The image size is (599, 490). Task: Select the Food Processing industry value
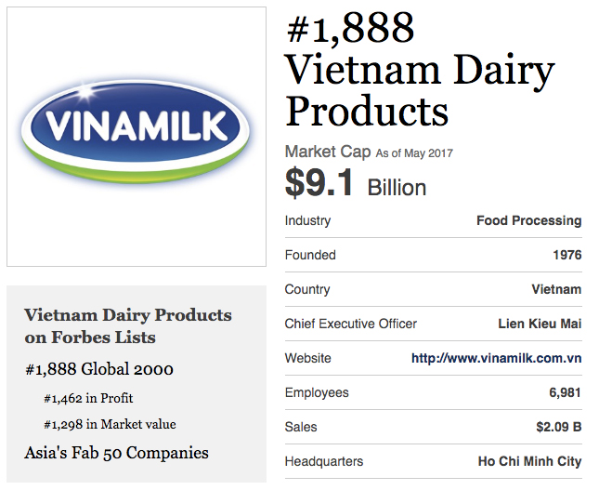pyautogui.click(x=529, y=220)
